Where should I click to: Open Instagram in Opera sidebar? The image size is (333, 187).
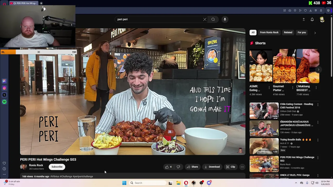coord(4,88)
